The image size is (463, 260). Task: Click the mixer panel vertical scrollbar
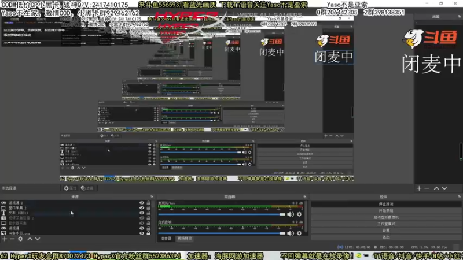[306, 217]
